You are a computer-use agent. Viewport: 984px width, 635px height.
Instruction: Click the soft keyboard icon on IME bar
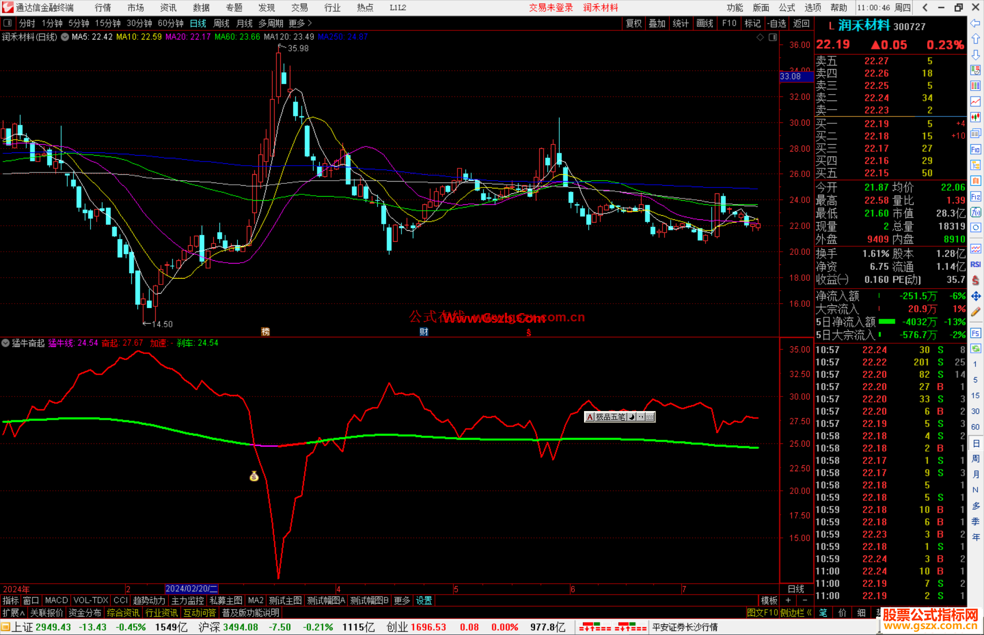[x=650, y=417]
